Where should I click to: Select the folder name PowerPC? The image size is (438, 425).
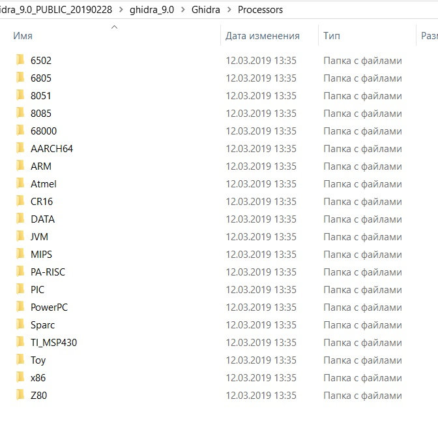coord(49,307)
